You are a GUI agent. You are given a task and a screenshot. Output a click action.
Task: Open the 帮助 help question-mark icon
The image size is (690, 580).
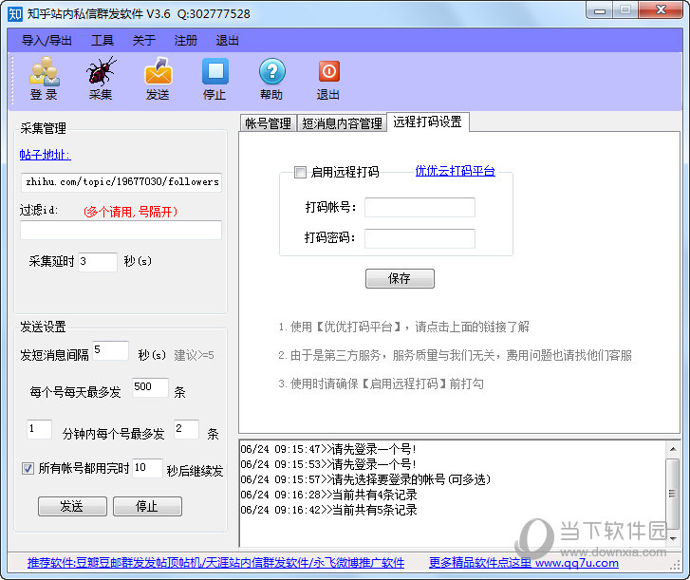click(x=271, y=79)
